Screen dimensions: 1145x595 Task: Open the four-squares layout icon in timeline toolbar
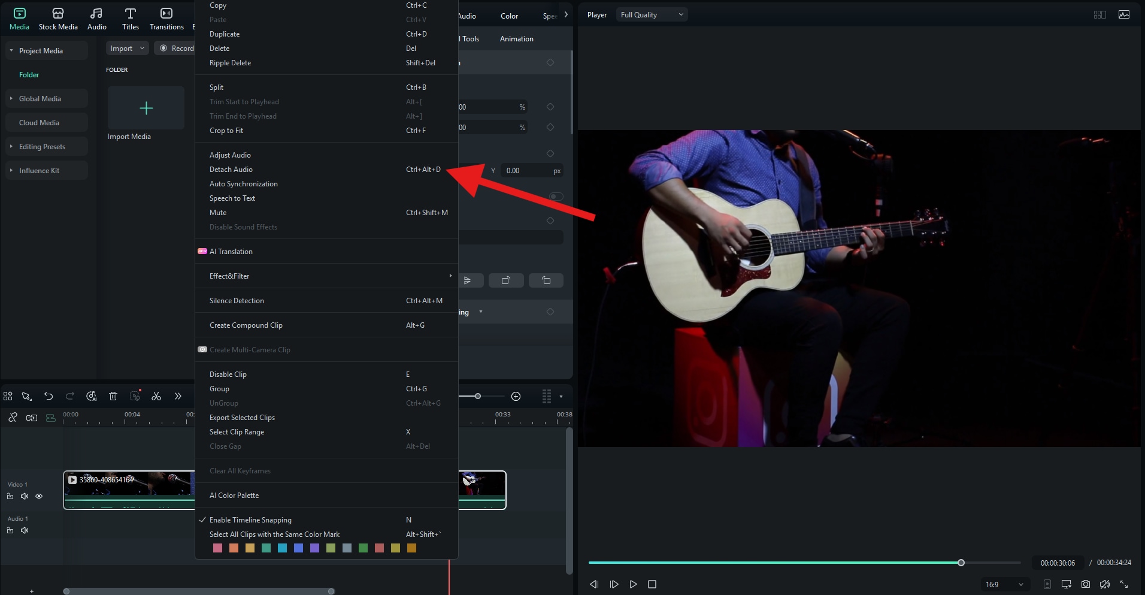[8, 396]
